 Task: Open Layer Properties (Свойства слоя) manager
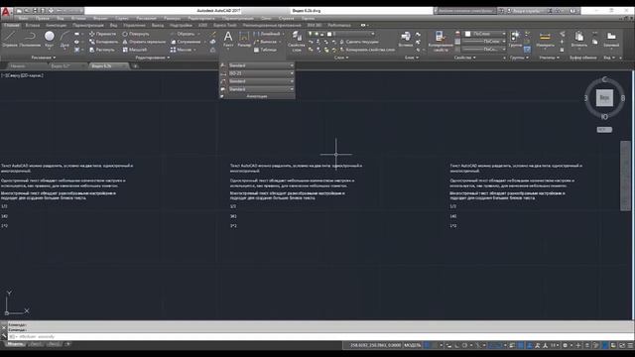coord(297,42)
